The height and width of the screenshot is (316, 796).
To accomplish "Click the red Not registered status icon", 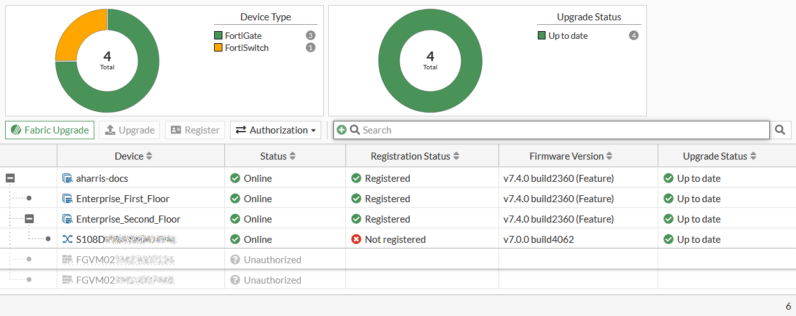I will click(356, 240).
